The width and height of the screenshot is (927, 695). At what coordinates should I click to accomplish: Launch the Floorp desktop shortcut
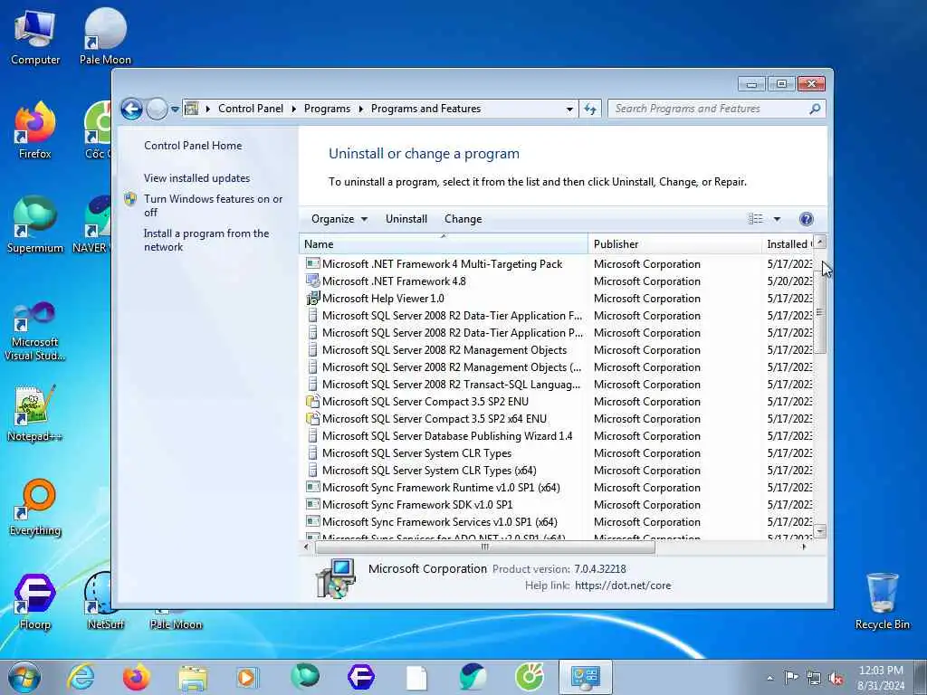pyautogui.click(x=35, y=602)
